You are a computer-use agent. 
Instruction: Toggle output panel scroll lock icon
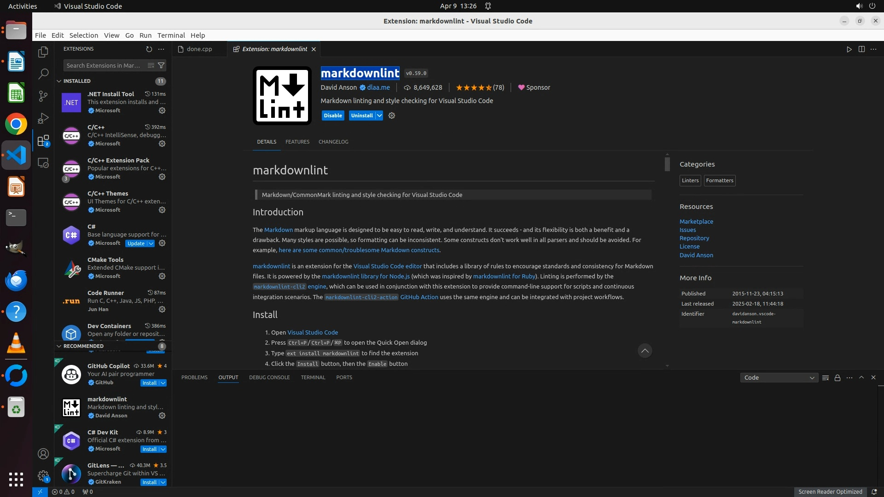tap(837, 378)
